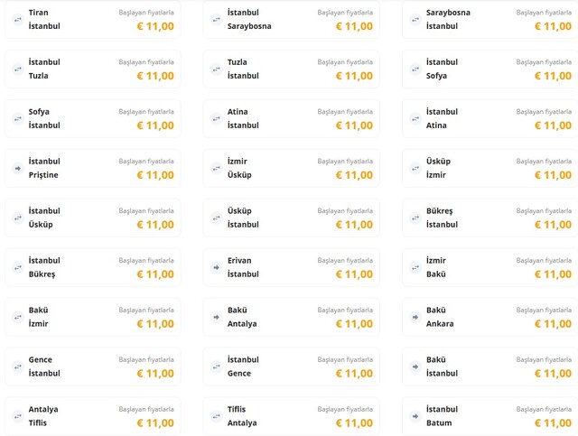Screen dimensions: 578x436
Task: Click round-trip icon on Antalya–Tiflis card
Action: (x=17, y=416)
